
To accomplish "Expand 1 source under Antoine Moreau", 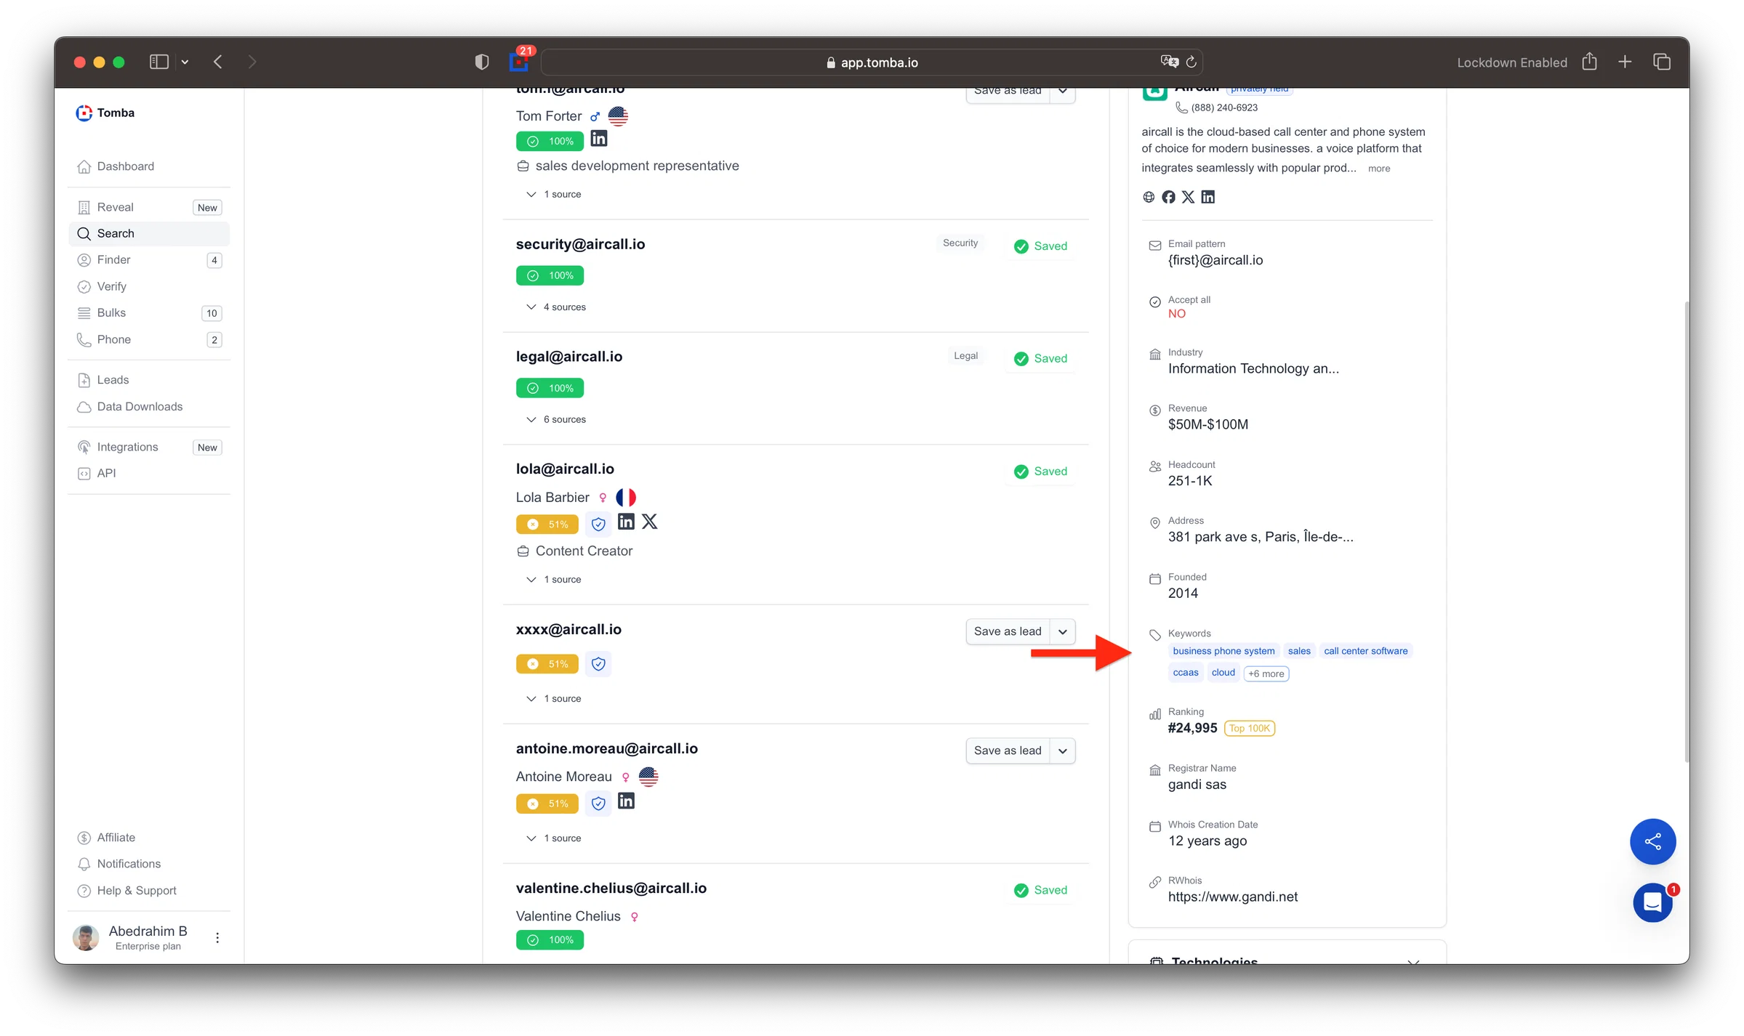I will (554, 838).
